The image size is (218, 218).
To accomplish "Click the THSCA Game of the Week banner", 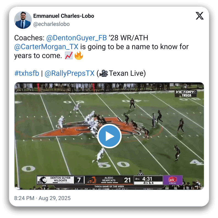I will 109,186.
